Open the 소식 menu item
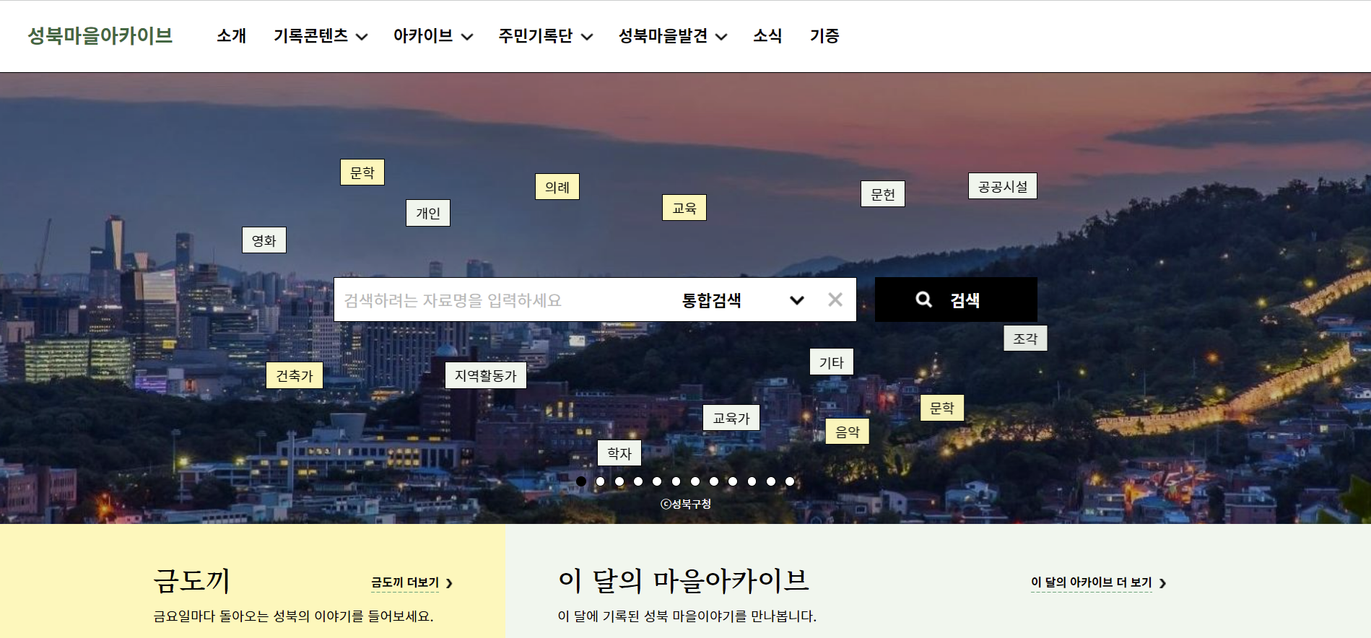Image resolution: width=1371 pixels, height=638 pixels. point(767,36)
